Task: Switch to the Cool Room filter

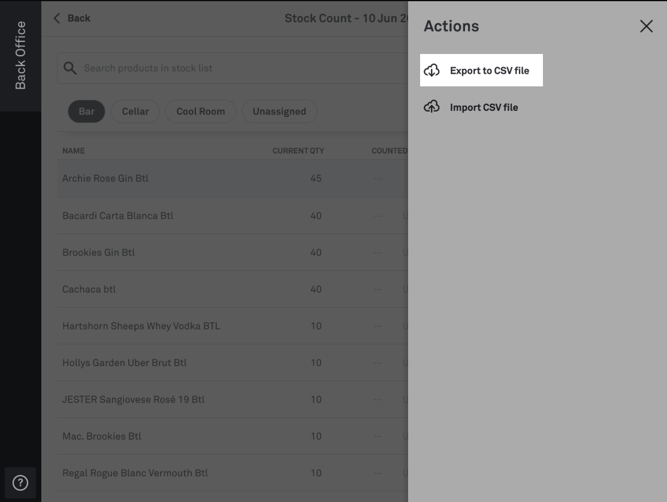Action: pyautogui.click(x=201, y=112)
